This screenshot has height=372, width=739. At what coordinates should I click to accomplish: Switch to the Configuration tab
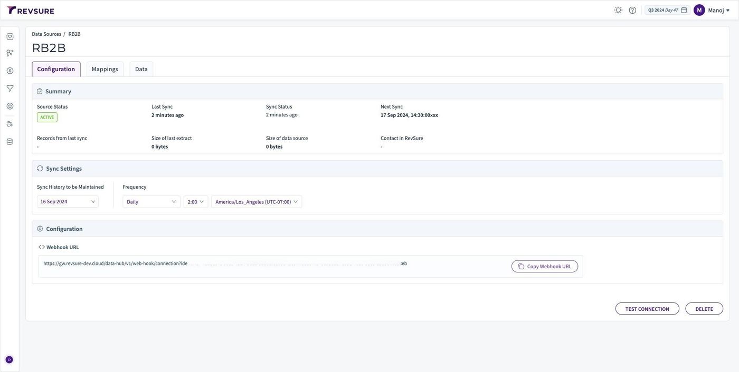(56, 69)
